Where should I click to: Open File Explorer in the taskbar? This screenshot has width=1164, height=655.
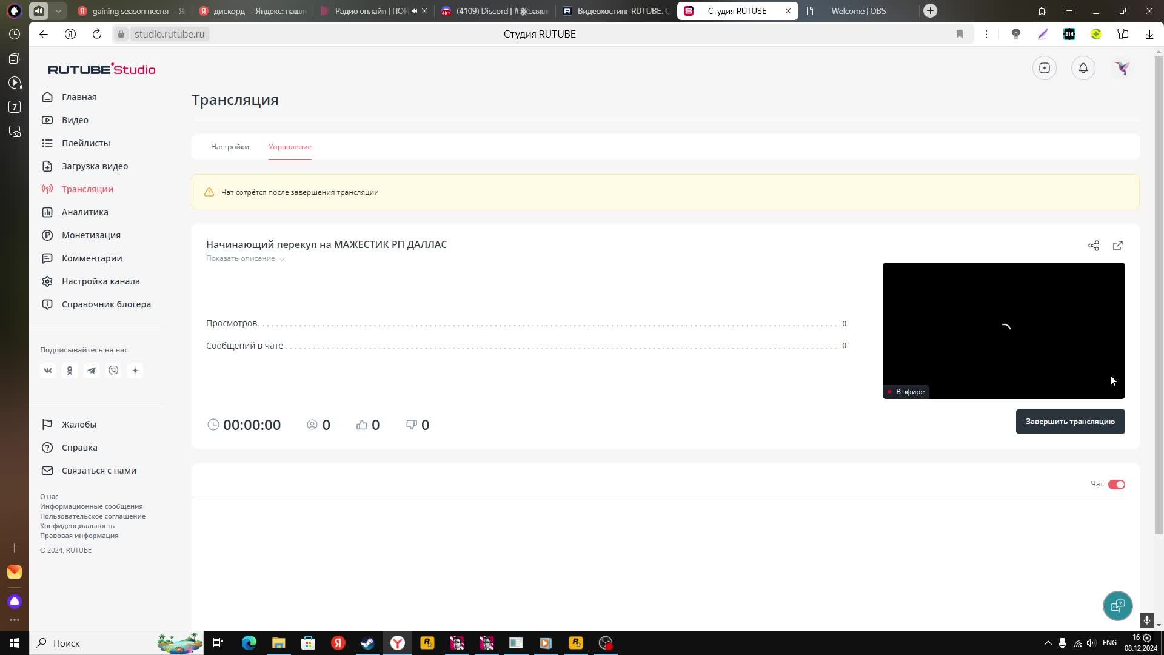[x=278, y=643]
